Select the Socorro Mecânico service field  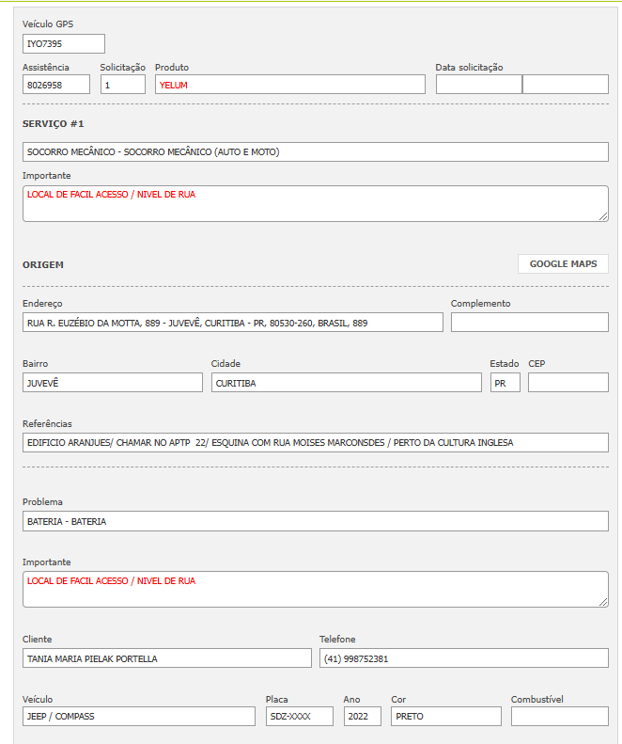[x=315, y=152]
